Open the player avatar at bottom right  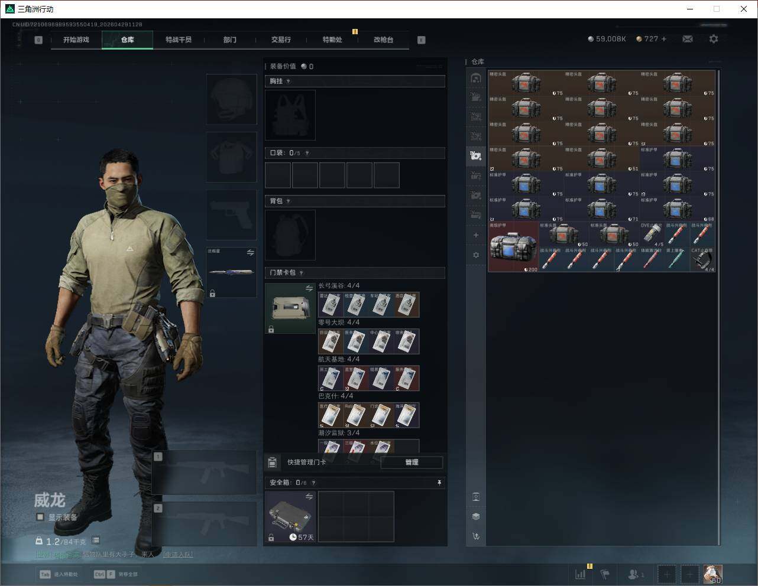point(712,574)
